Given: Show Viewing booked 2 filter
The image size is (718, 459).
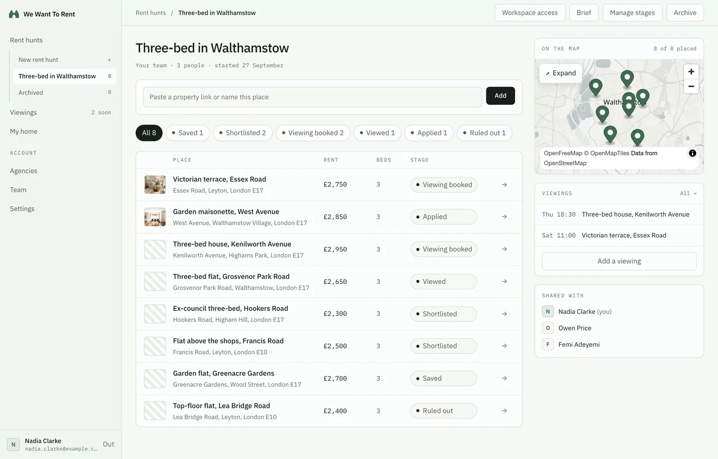Looking at the screenshot, I should click(313, 133).
